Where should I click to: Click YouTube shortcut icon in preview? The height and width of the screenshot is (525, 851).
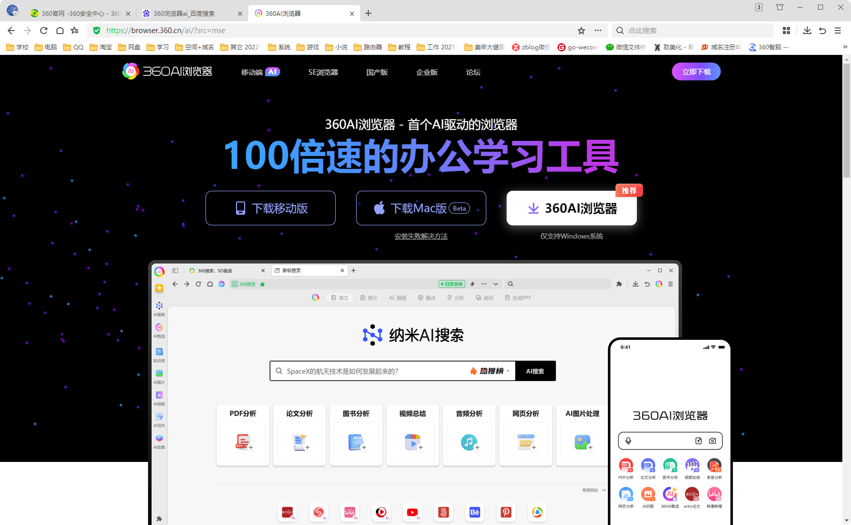click(413, 512)
